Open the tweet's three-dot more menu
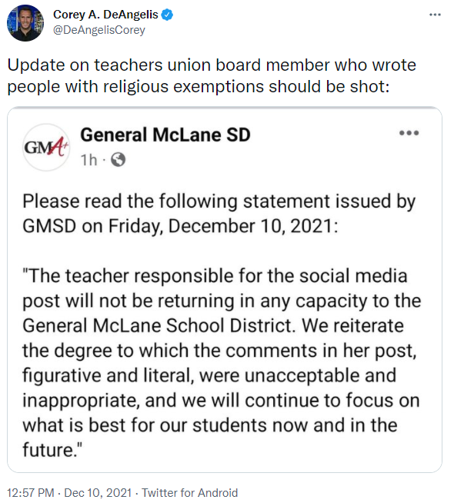454x503 pixels. pyautogui.click(x=435, y=15)
